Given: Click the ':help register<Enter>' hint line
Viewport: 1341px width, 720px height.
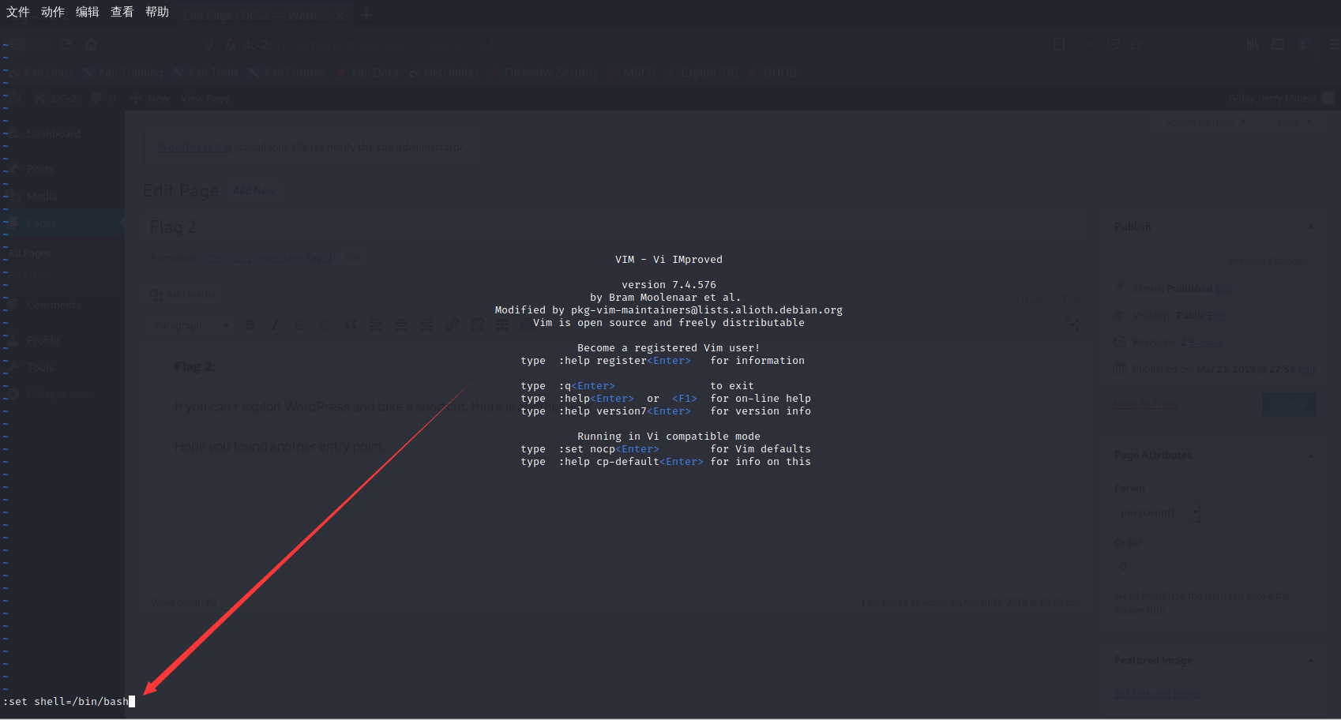Looking at the screenshot, I should click(663, 360).
